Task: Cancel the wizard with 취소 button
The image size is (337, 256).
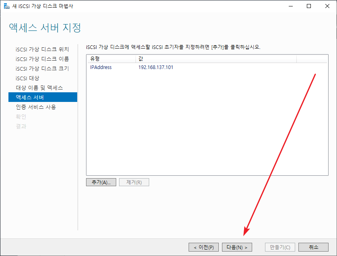Action: [313, 247]
